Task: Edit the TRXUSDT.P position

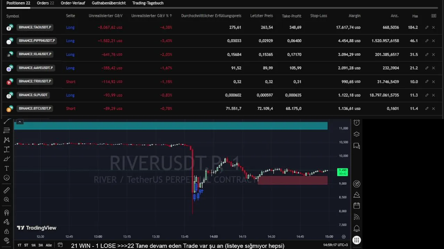Action: (427, 82)
